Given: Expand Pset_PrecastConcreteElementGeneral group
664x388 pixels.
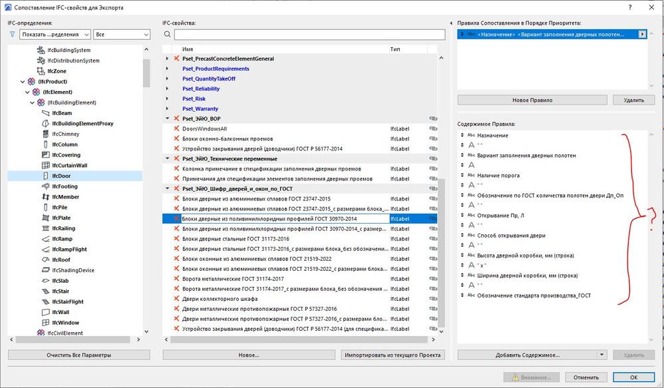Looking at the screenshot, I should click(167, 59).
